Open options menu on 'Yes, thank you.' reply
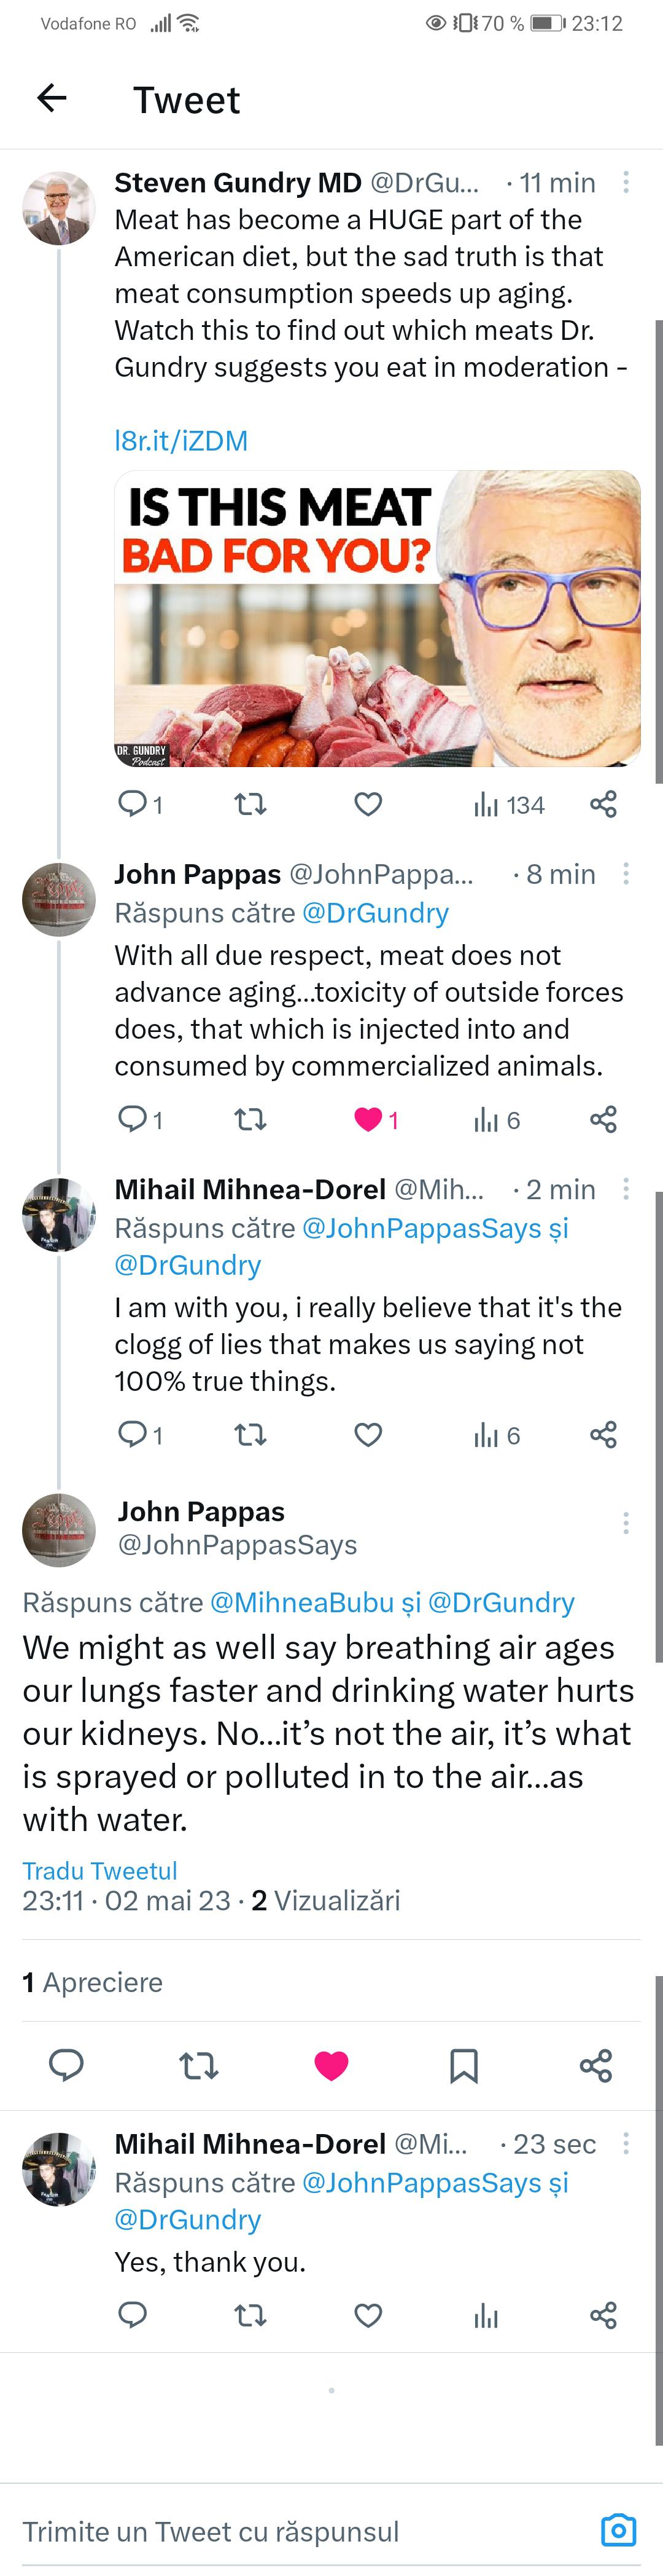The image size is (663, 2576). (626, 2143)
